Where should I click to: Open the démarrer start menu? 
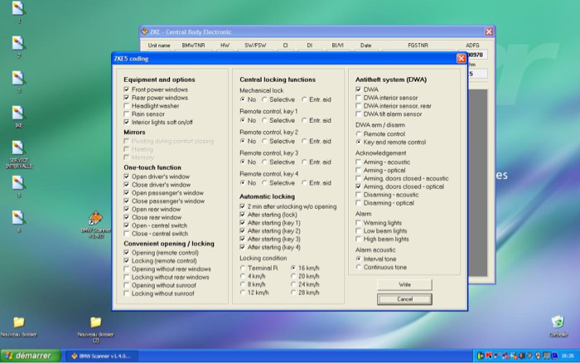31,356
